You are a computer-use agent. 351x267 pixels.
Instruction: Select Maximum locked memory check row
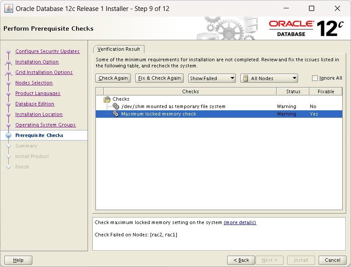[219, 114]
